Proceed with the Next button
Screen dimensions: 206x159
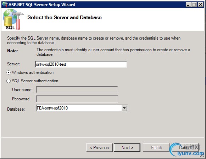tap(127, 148)
